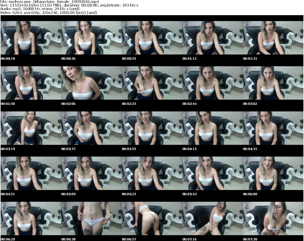Select the thumbnail frame above timestamp 00:00:18
This screenshot has width=304, height=241.
coord(31,38)
